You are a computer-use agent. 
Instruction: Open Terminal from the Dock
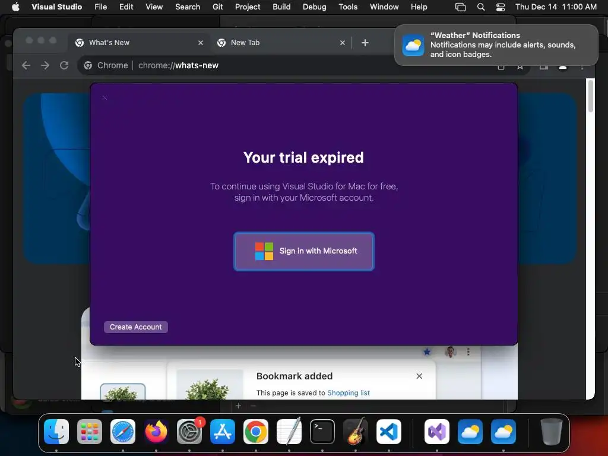click(x=322, y=431)
